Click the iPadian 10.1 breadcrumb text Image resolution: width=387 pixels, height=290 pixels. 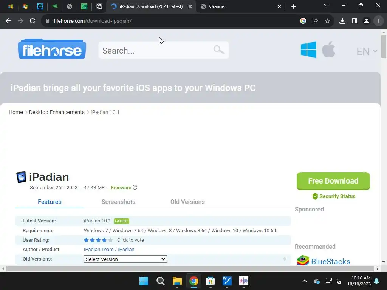105,112
